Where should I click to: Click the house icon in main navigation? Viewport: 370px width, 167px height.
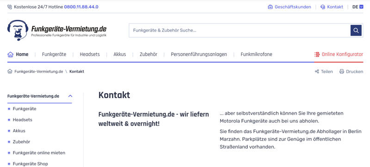pos(10,55)
